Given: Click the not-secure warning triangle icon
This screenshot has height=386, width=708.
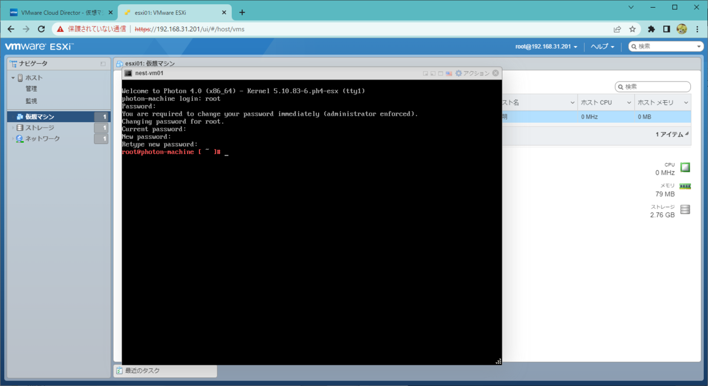Looking at the screenshot, I should click(x=61, y=28).
